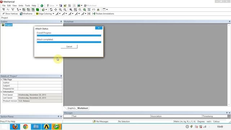
Task: Toggle the face selection filter
Action: click(33, 10)
